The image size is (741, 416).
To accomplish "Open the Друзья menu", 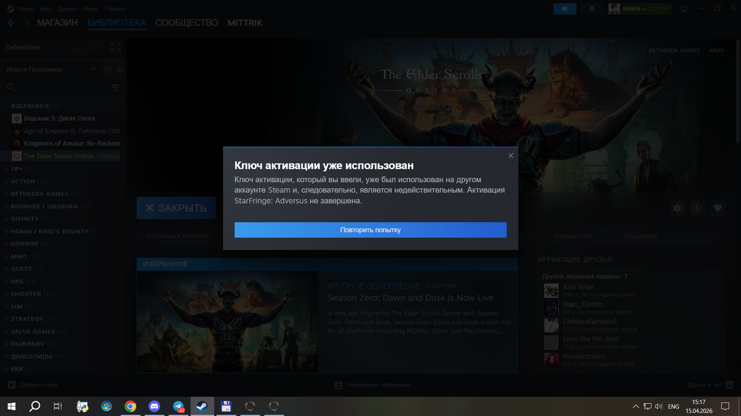I will coord(67,9).
